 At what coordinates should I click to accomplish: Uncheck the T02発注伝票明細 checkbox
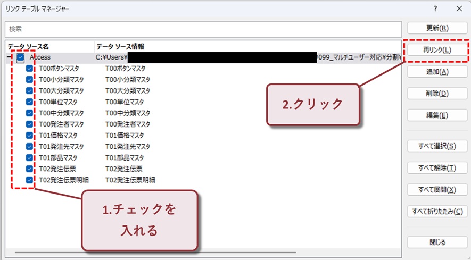[29, 180]
